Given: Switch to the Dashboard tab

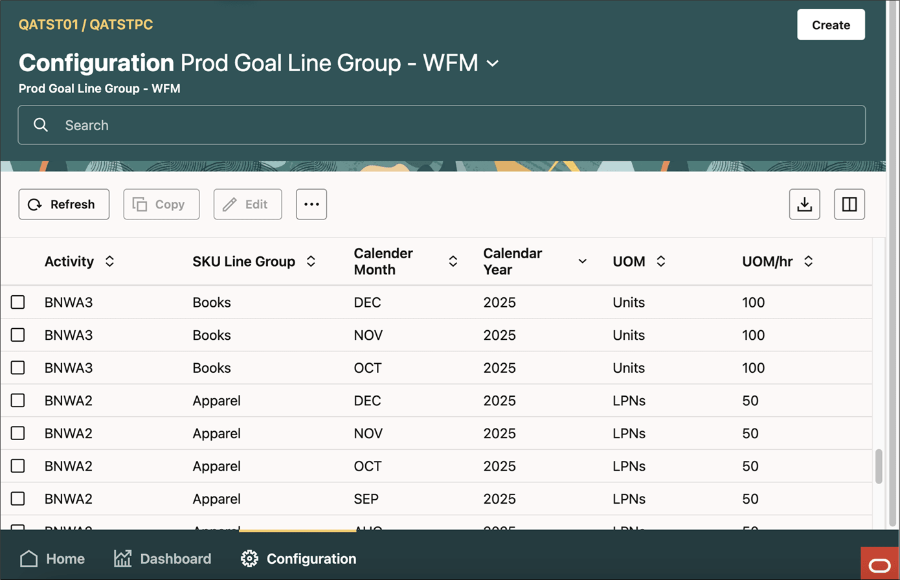Looking at the screenshot, I should (x=163, y=559).
